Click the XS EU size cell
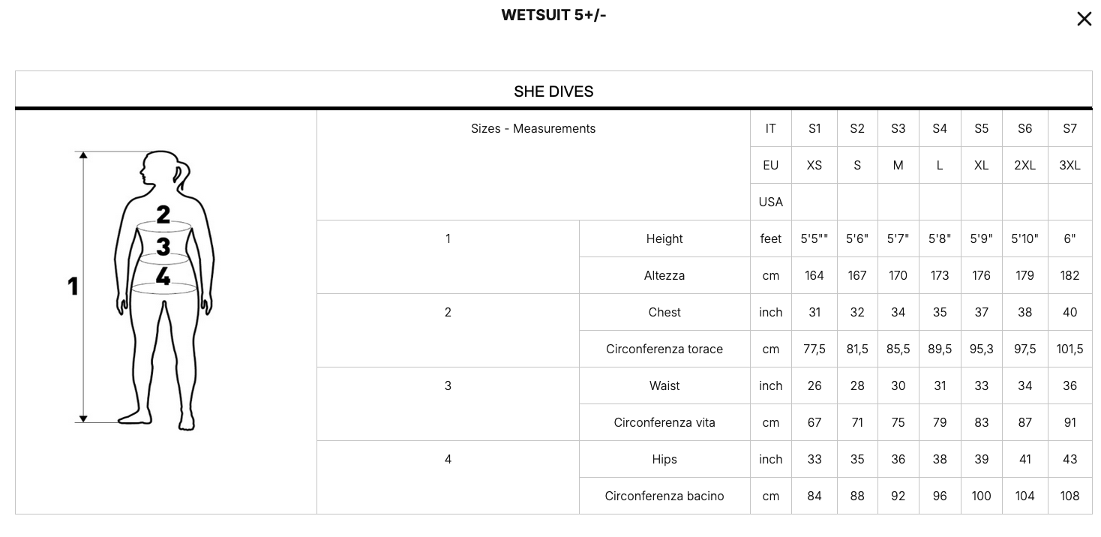This screenshot has height=537, width=1101. point(814,165)
